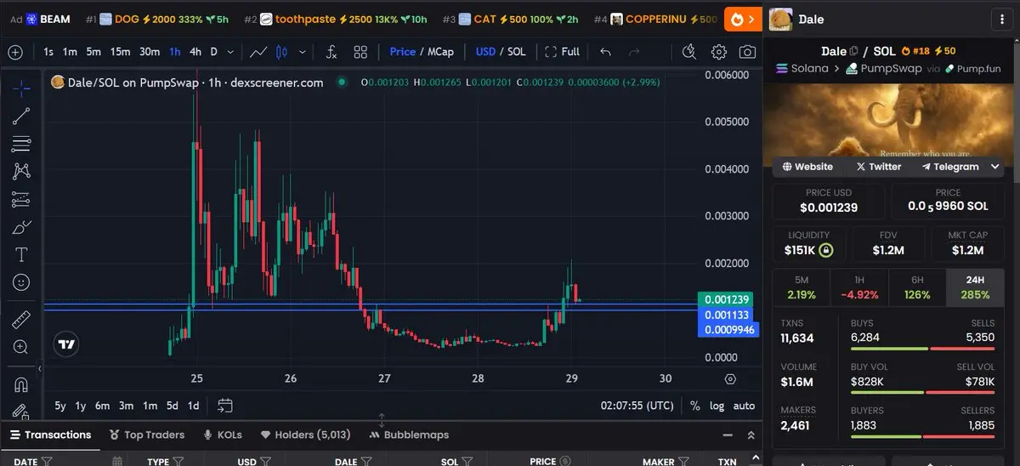
Task: Click the liquidity lock icon
Action: (825, 250)
